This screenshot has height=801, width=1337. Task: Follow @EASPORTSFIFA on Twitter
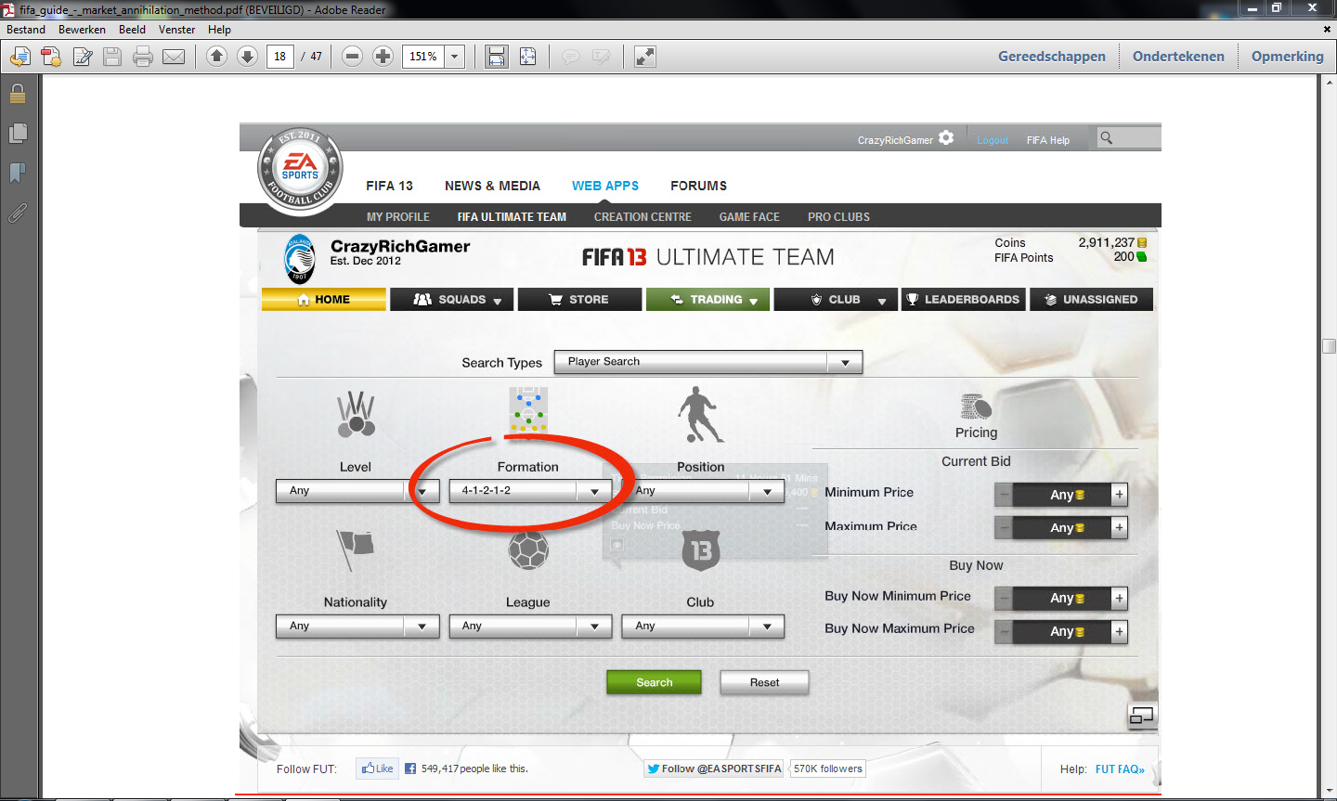714,769
